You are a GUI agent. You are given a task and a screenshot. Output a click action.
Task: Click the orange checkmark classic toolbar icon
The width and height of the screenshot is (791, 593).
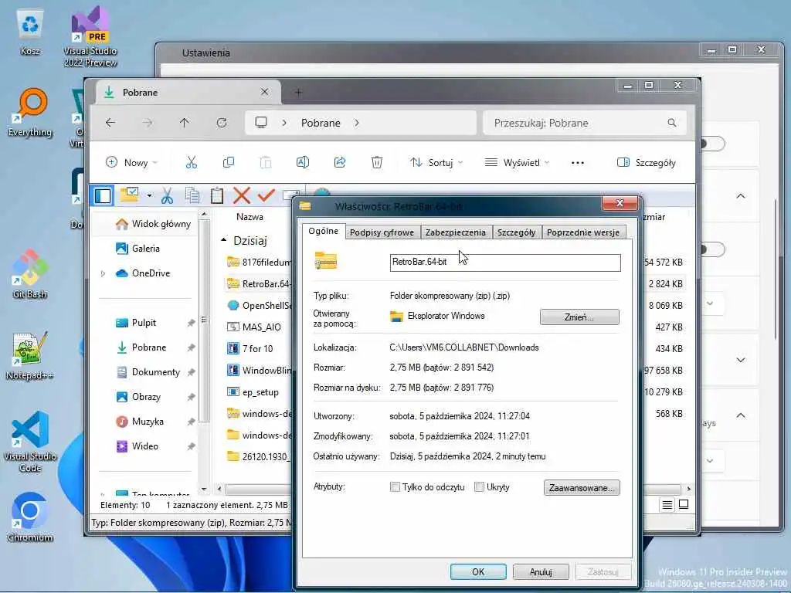coord(266,195)
